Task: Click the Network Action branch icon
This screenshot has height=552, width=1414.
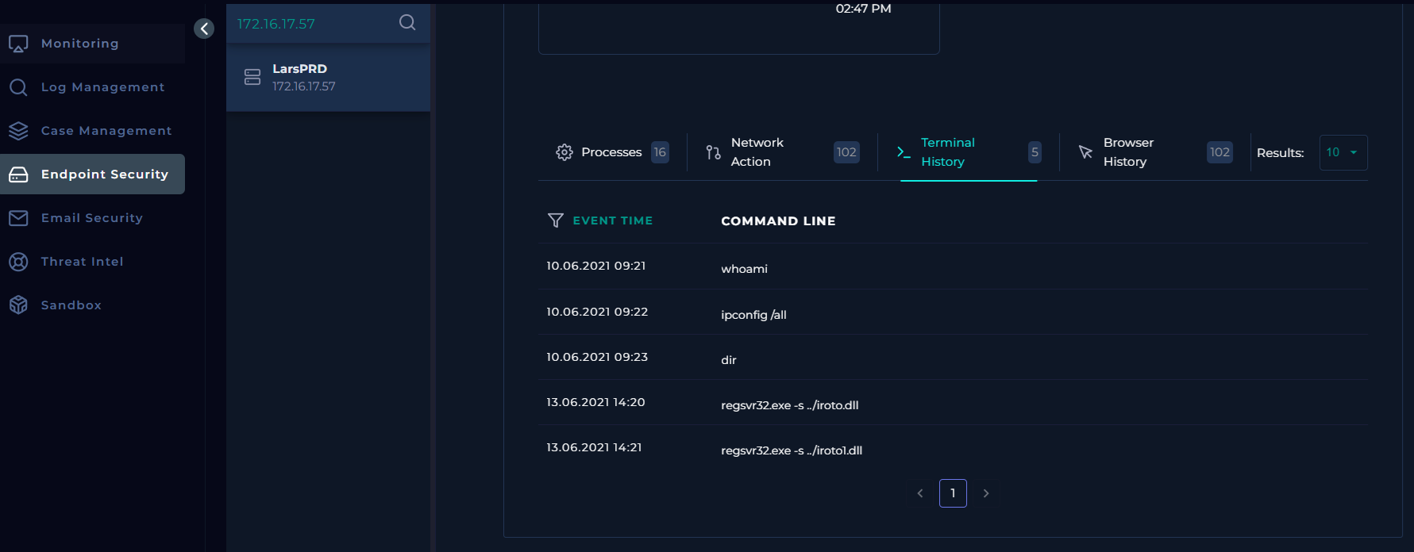Action: tap(713, 152)
